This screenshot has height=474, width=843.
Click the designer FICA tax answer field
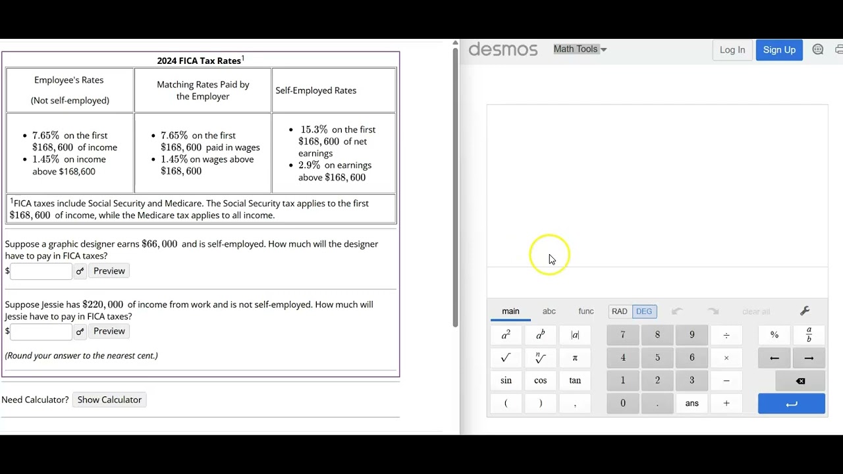pos(41,271)
